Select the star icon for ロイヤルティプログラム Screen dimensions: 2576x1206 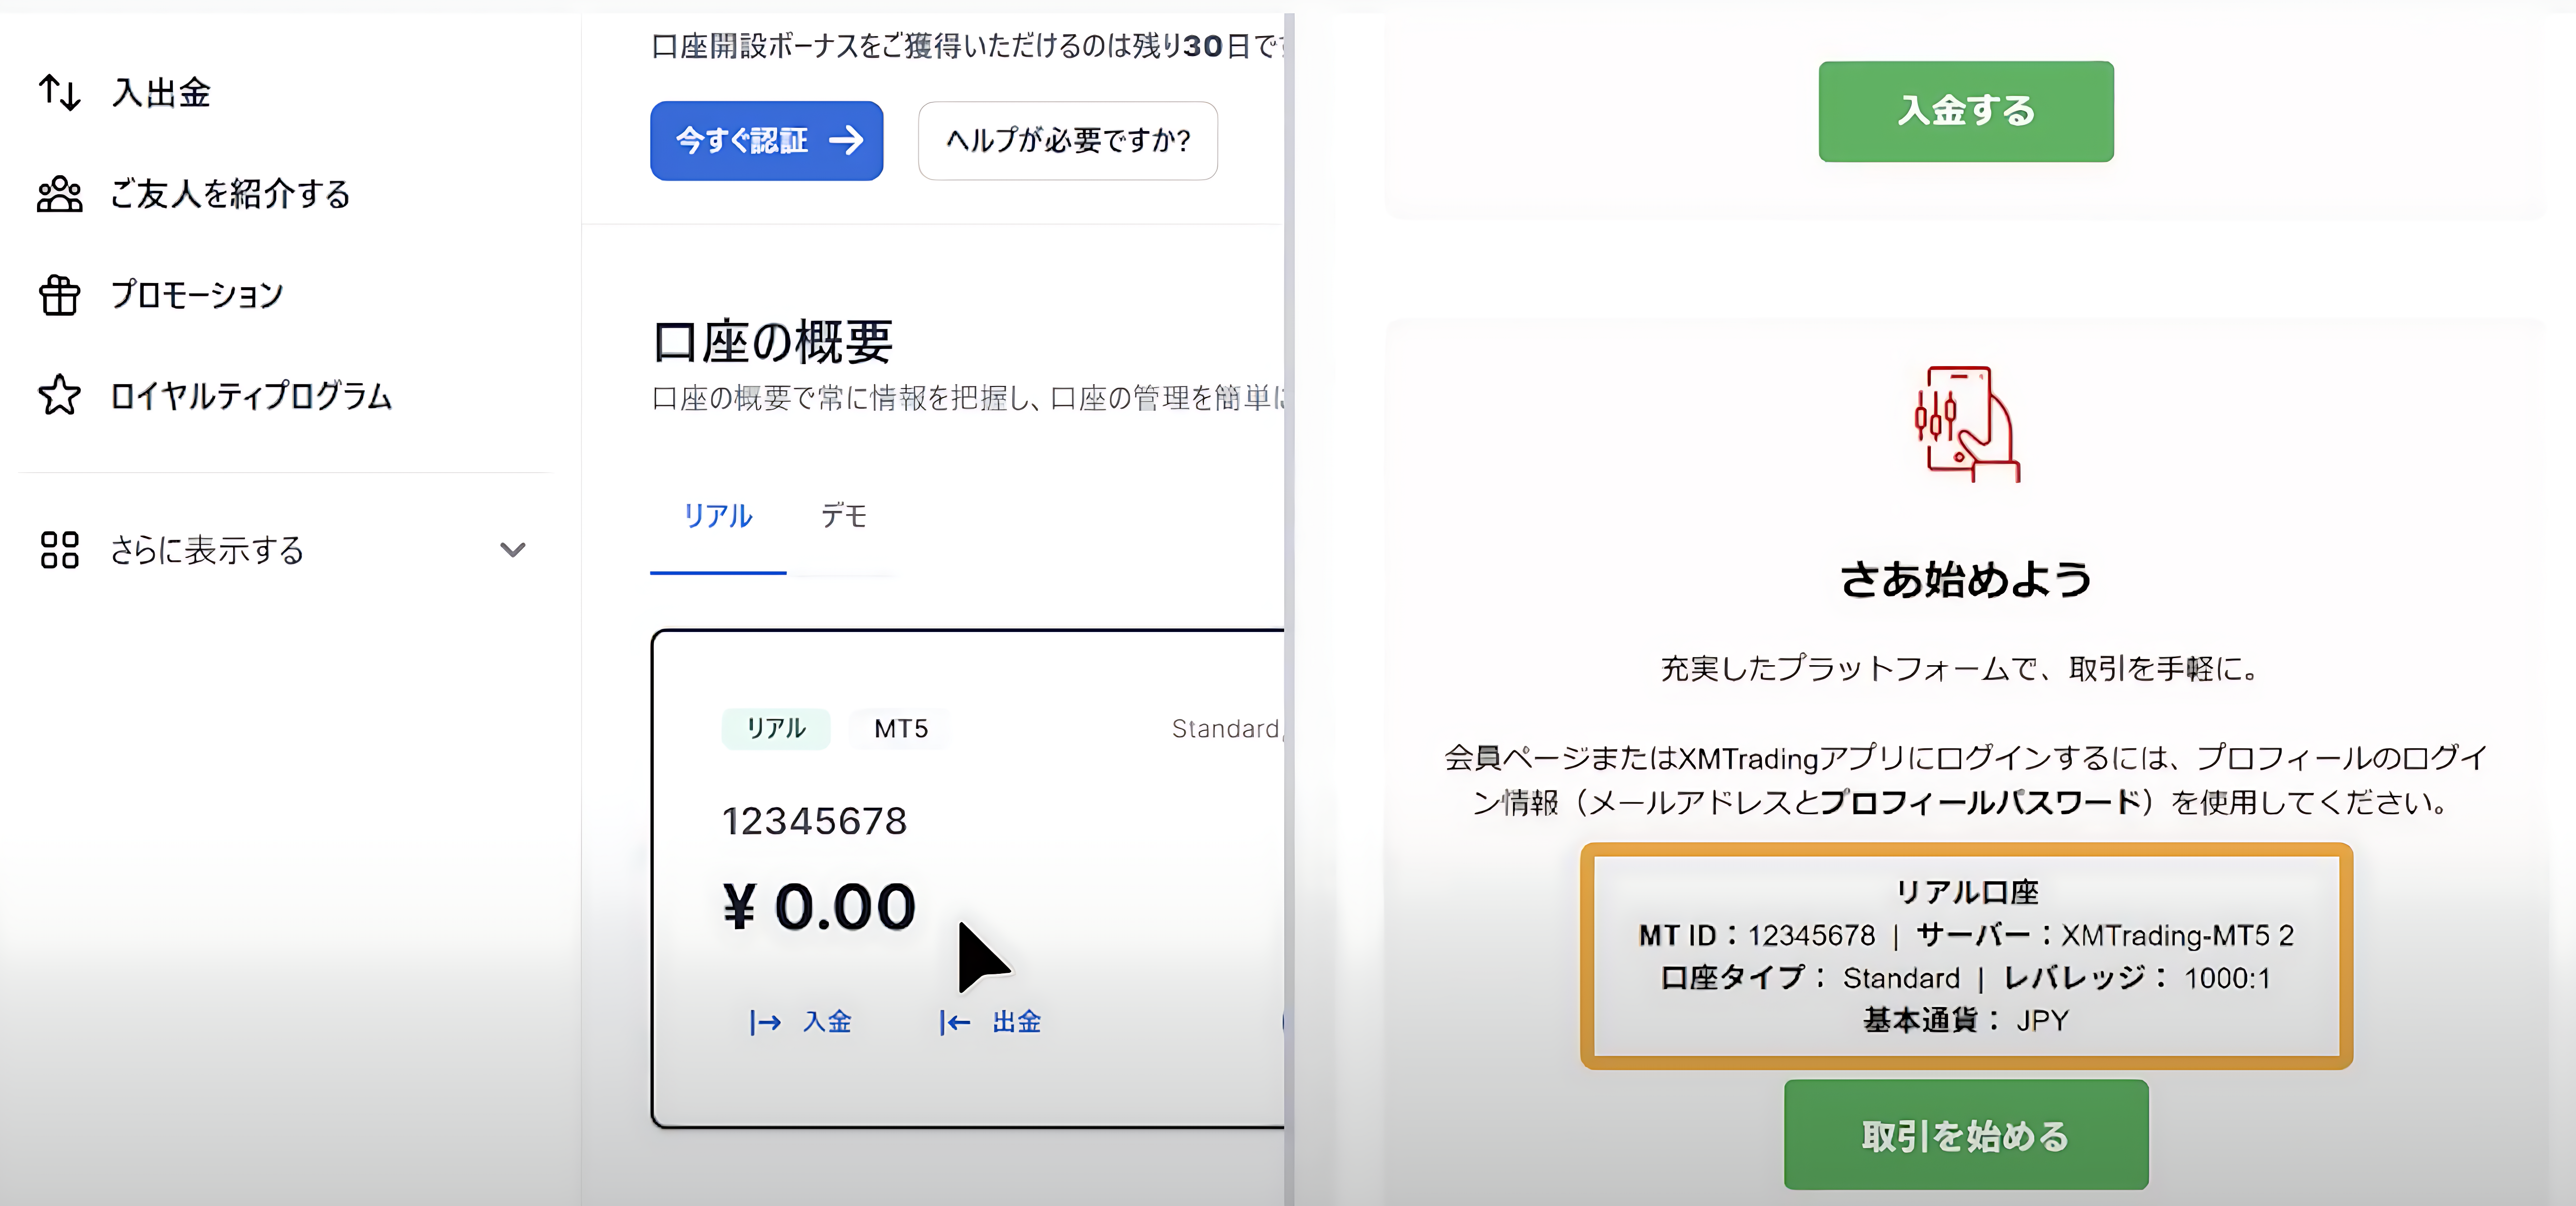[x=60, y=395]
